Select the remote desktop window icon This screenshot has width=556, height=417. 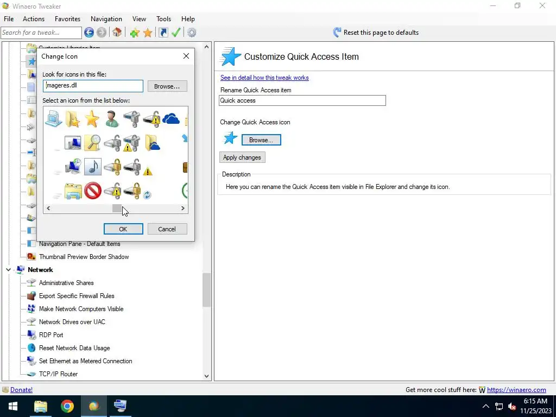tap(73, 143)
